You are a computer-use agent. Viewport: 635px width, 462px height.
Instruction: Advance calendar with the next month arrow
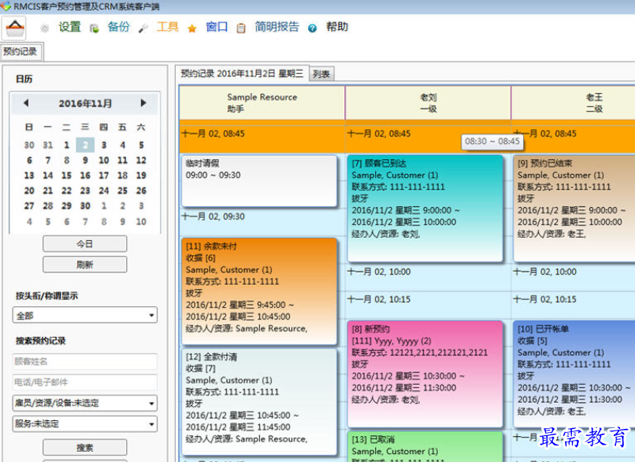[143, 102]
